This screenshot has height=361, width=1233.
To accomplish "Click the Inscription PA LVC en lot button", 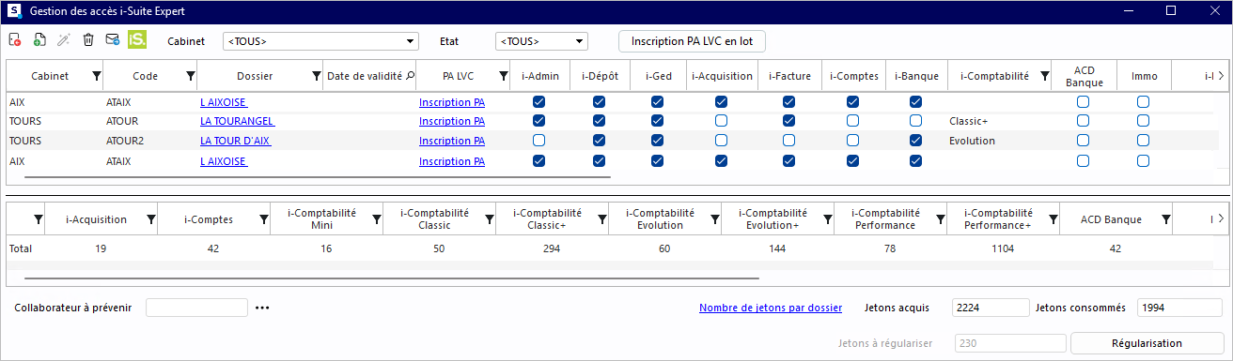I will tap(692, 41).
